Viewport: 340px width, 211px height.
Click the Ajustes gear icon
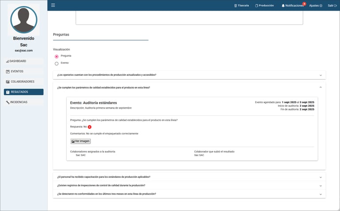(321, 6)
